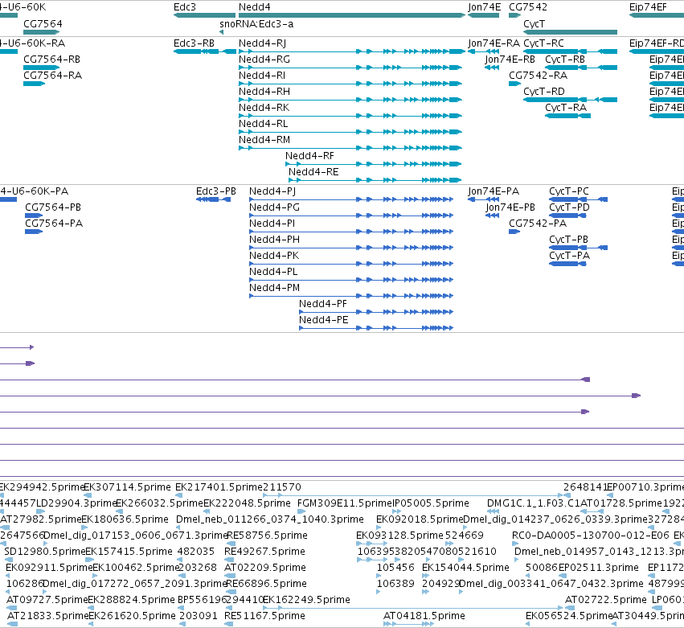Viewport: 684px width, 628px height.
Task: Click EST FGM309E11.5prime
Action: click(345, 503)
